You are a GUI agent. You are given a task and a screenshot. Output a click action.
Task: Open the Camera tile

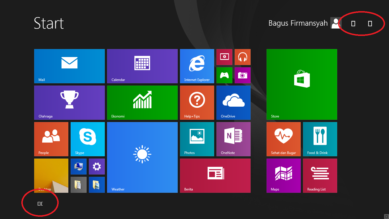click(242, 75)
